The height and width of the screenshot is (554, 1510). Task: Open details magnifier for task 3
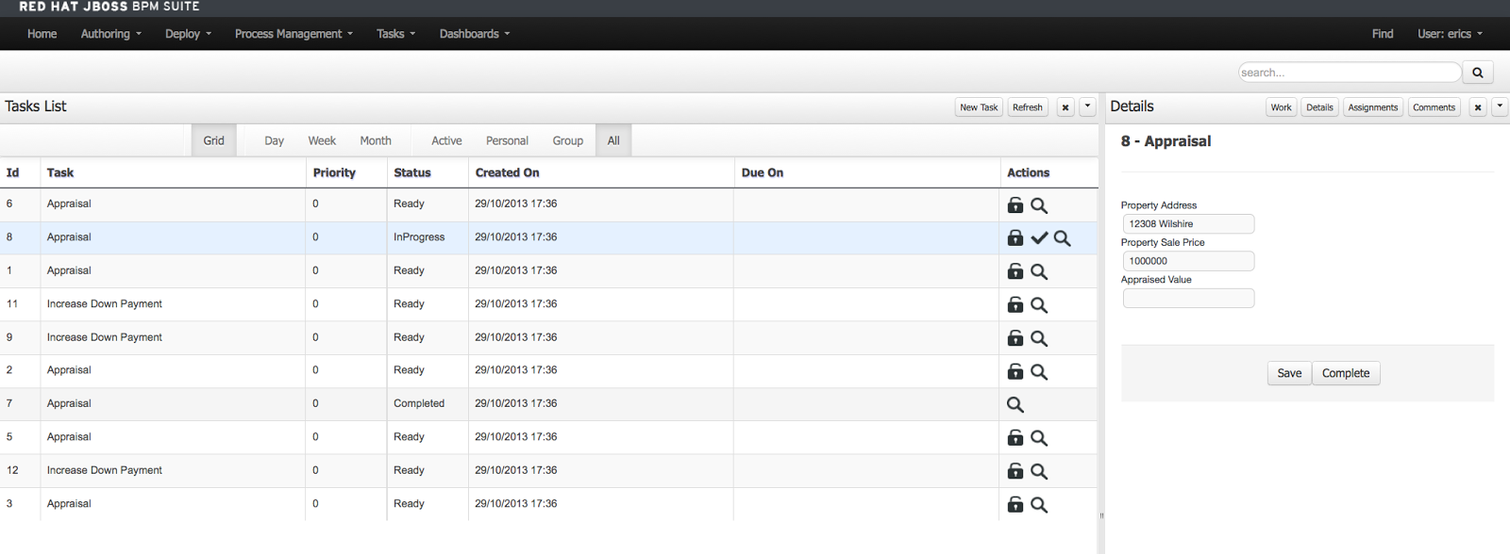coord(1039,504)
